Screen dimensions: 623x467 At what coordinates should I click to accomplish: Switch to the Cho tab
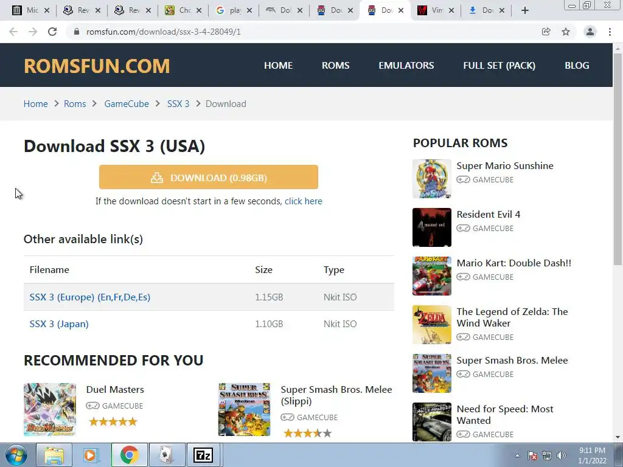tap(183, 10)
